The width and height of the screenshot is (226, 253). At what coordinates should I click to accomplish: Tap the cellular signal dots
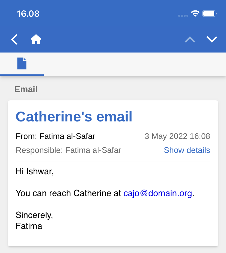183,16
